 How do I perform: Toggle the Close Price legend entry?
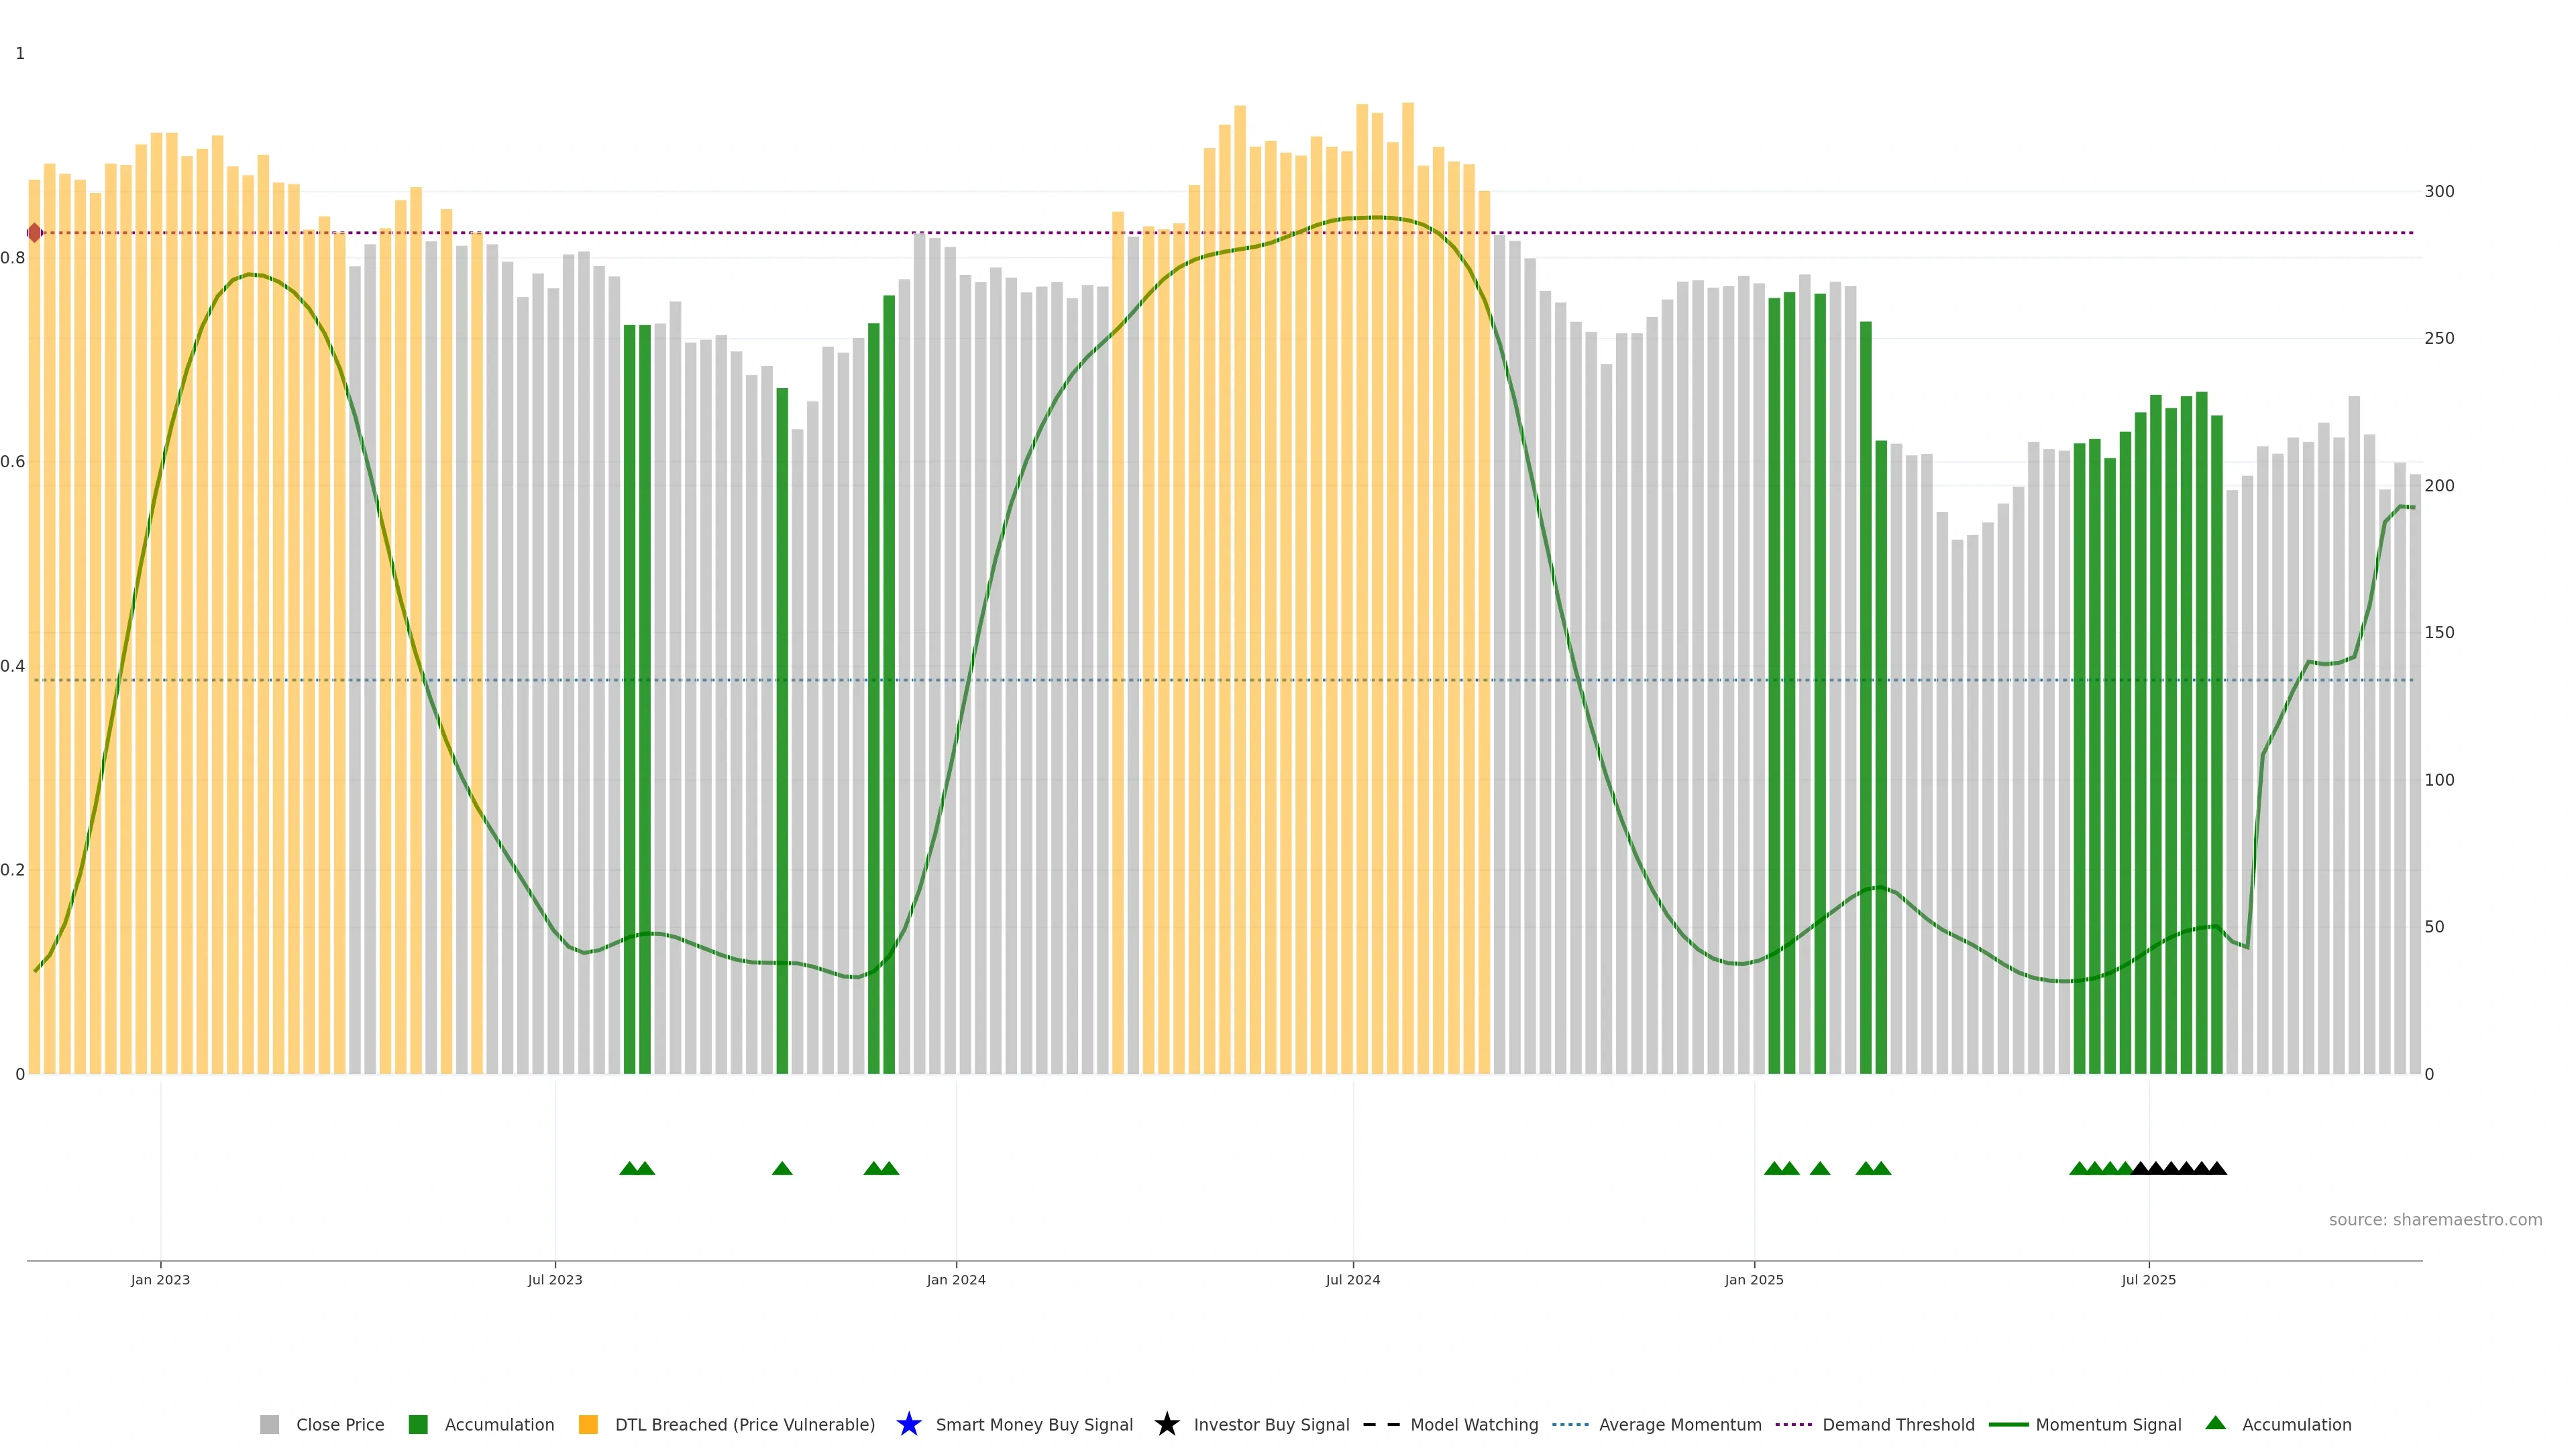(x=340, y=1425)
